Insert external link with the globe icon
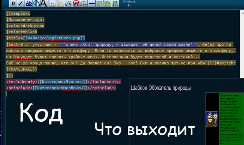The height and width of the screenshot is (145, 244). pyautogui.click(x=37, y=3)
